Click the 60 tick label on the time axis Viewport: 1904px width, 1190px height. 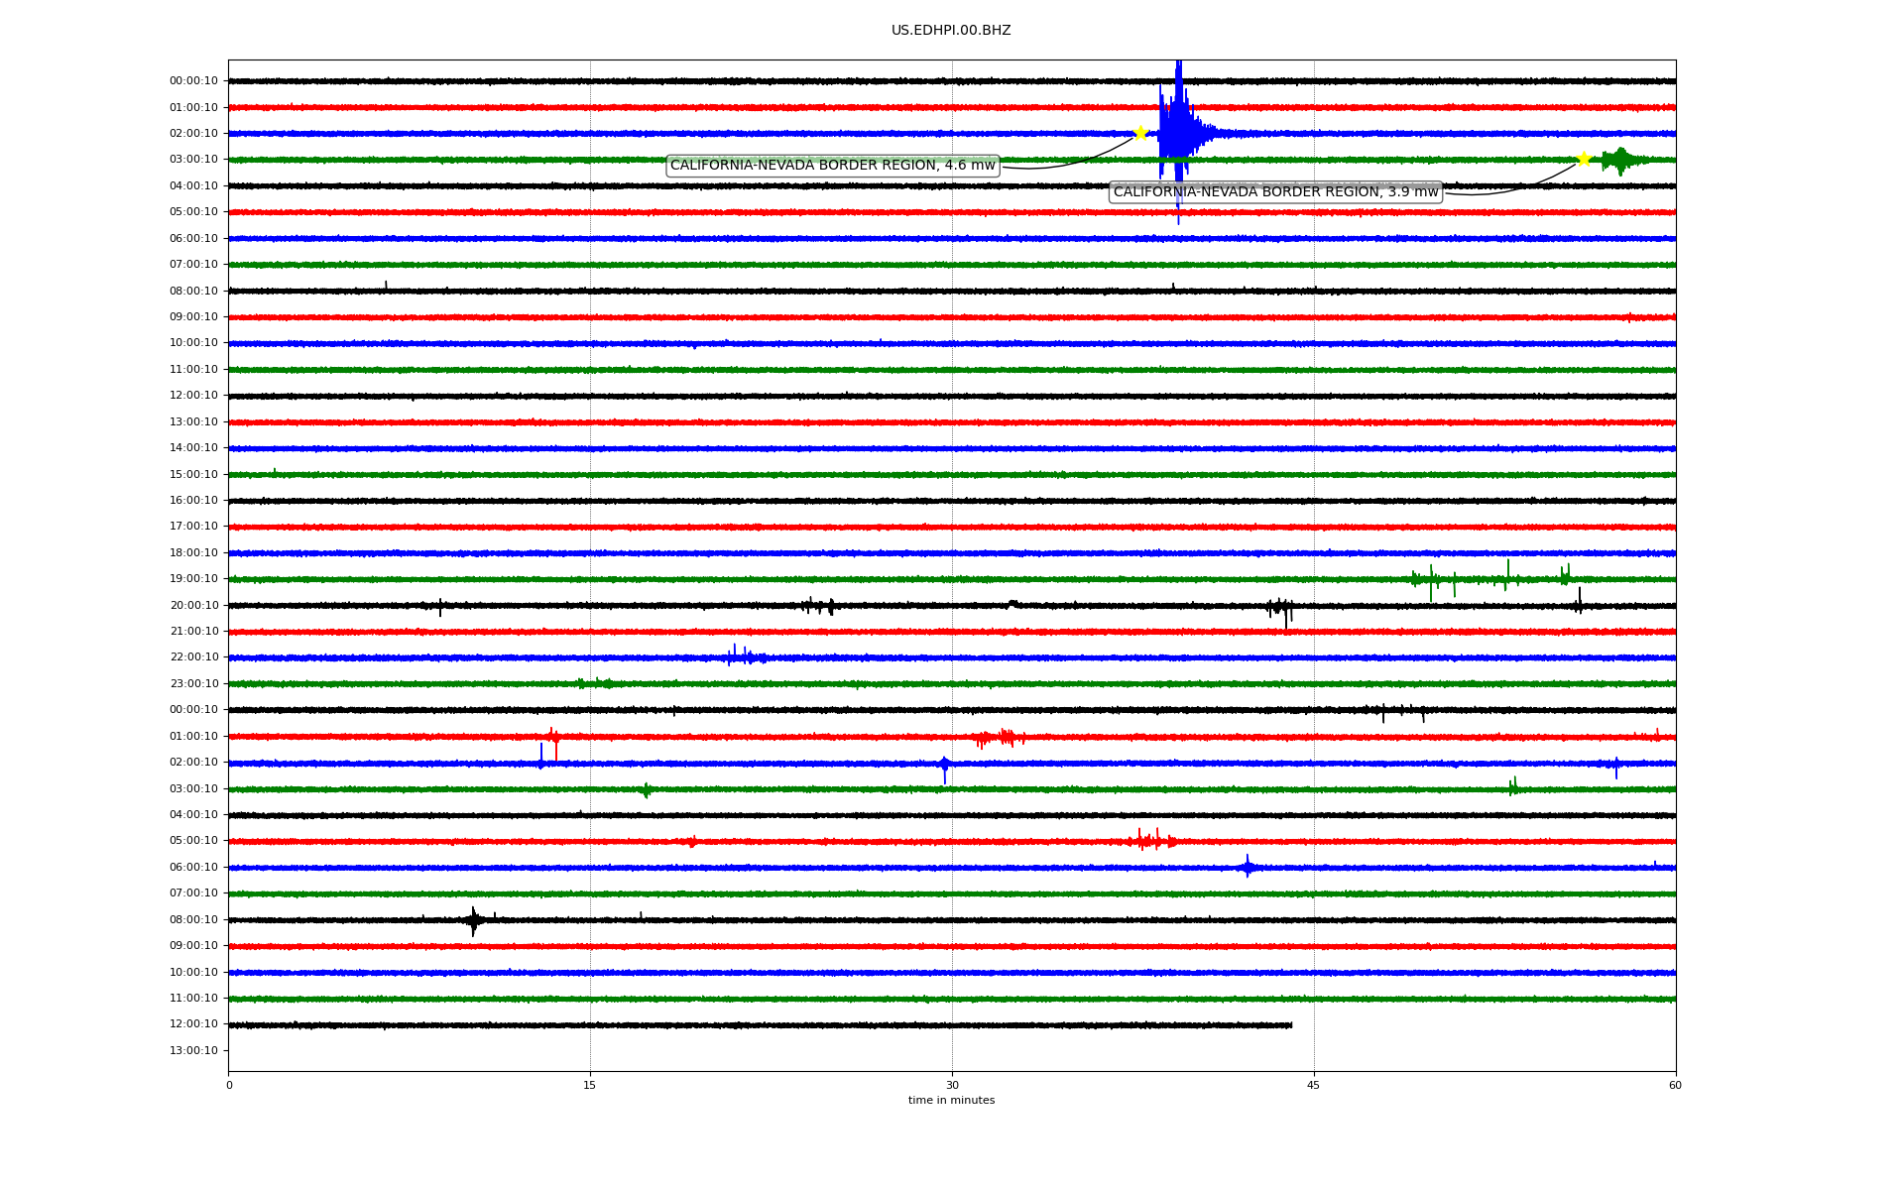[x=1675, y=1085]
